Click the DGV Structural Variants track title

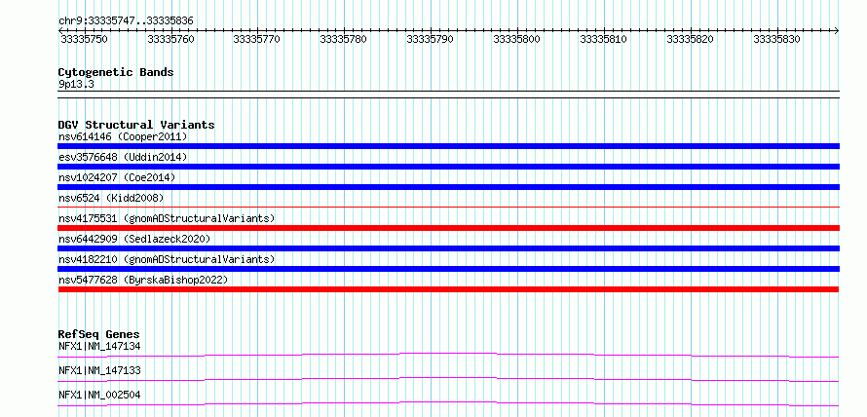[x=136, y=125]
